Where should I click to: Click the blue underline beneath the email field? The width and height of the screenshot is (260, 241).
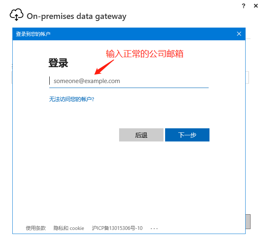[129, 88]
